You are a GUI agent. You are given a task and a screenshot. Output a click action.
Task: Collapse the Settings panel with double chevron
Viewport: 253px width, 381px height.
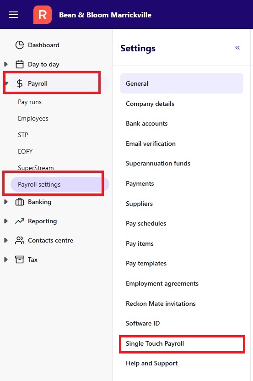tap(237, 48)
